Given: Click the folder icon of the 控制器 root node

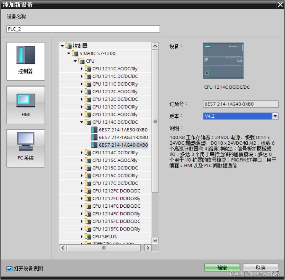Looking at the screenshot, I should click(x=69, y=46).
